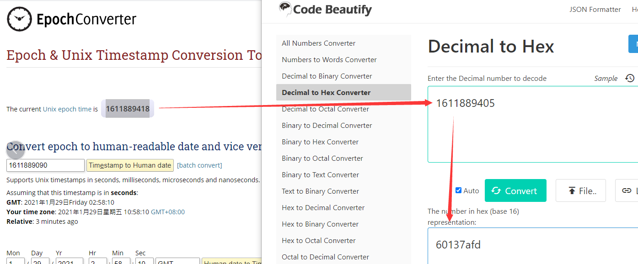
Task: Click the current epoch time 1611889418
Action: click(128, 109)
